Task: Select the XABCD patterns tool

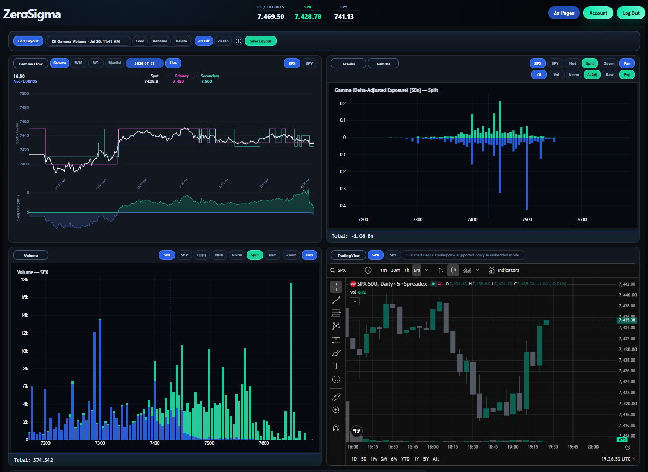Action: point(336,326)
